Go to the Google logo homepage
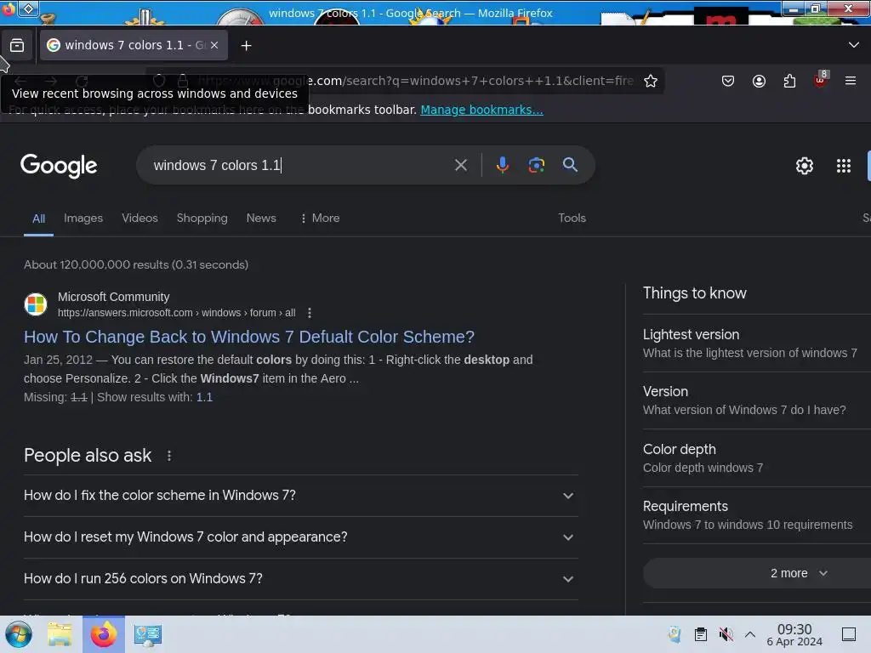Image resolution: width=871 pixels, height=653 pixels. pyautogui.click(x=59, y=166)
